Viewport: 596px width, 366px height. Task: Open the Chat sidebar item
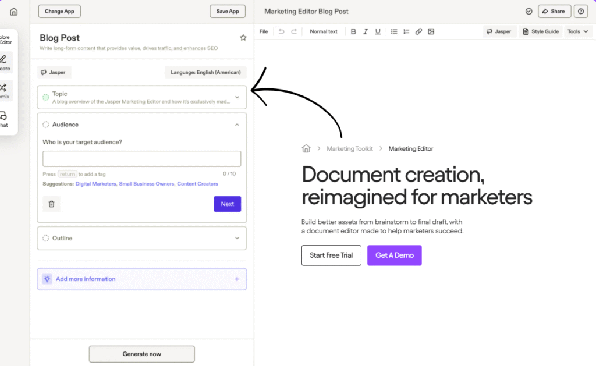[5, 119]
